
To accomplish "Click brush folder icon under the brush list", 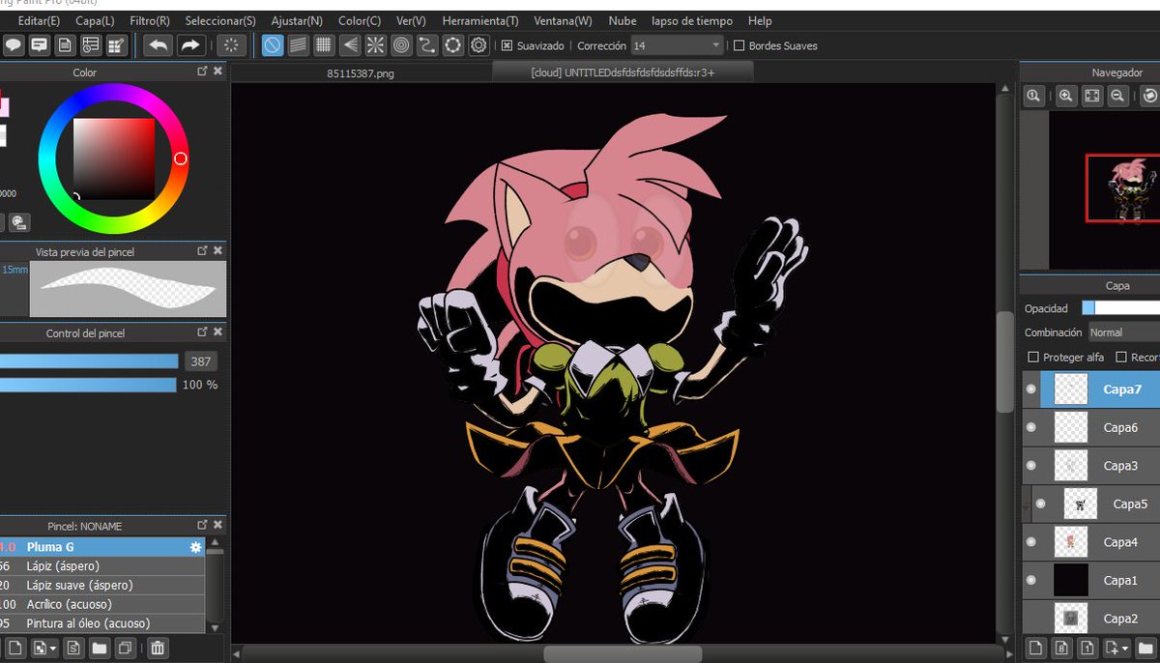I will pos(100,649).
